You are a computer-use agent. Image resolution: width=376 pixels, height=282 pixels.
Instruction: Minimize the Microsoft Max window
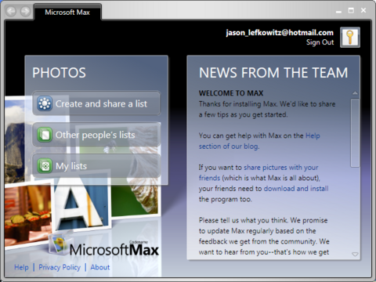click(338, 11)
